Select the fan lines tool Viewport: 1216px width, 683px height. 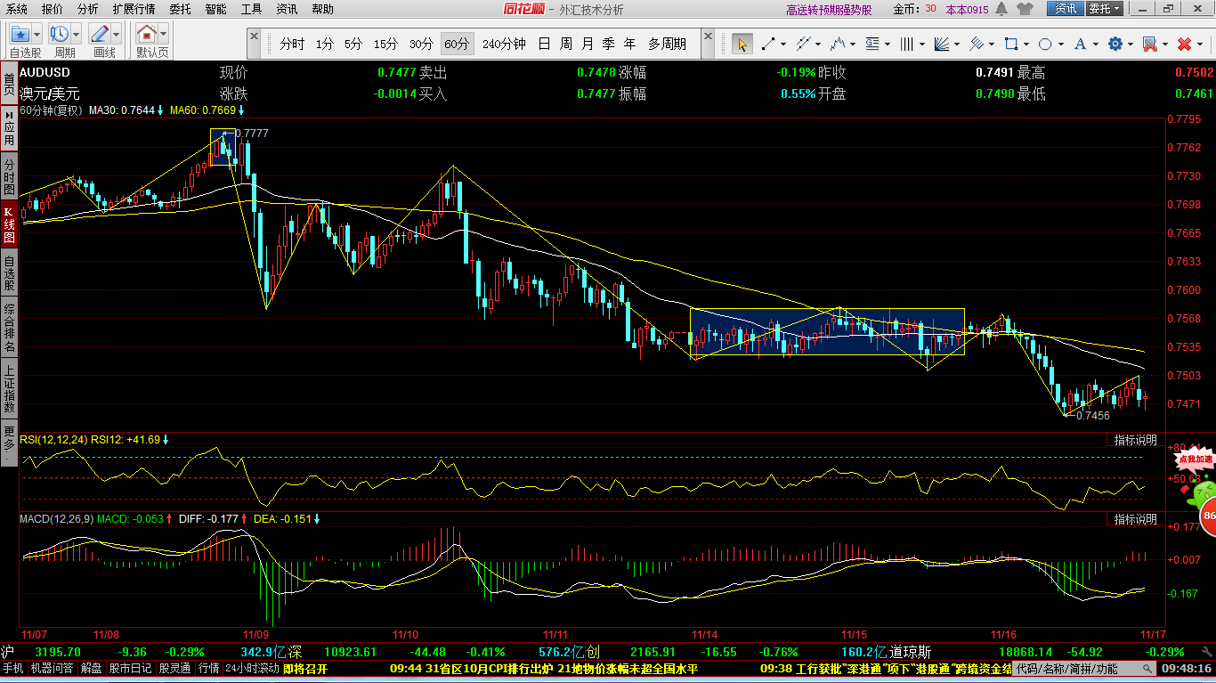click(x=942, y=44)
